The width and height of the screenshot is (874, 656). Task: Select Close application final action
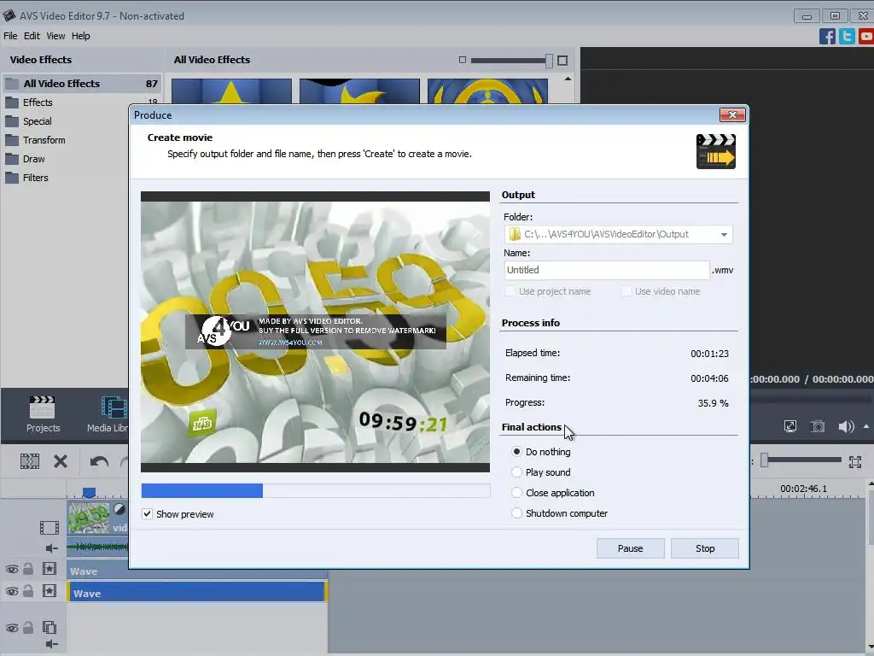[516, 493]
